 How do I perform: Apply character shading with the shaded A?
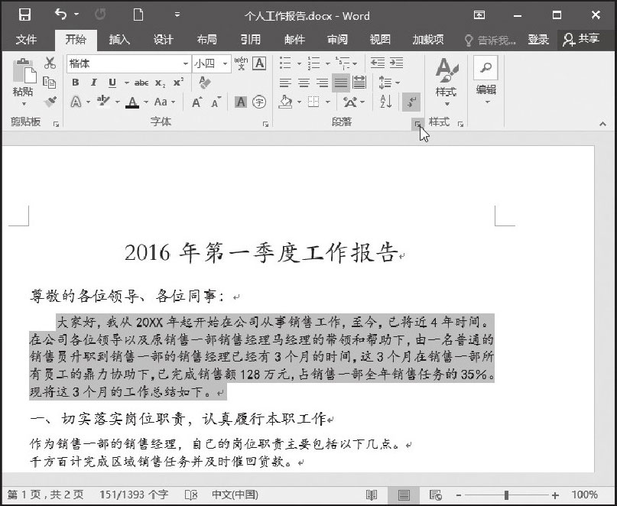(x=241, y=102)
